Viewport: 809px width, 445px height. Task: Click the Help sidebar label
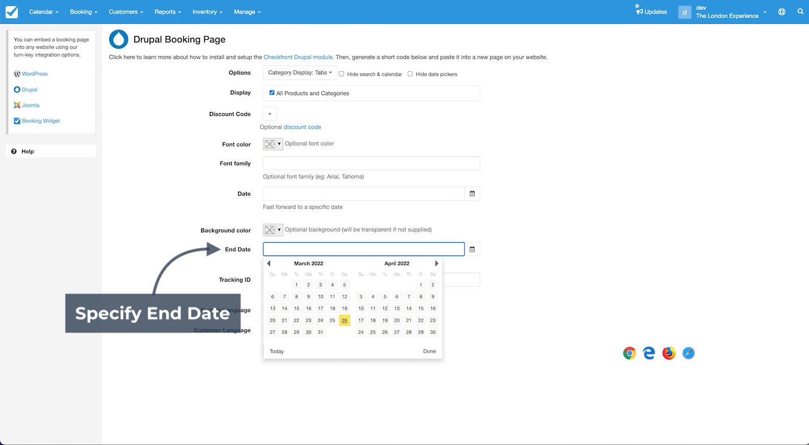[x=28, y=152]
